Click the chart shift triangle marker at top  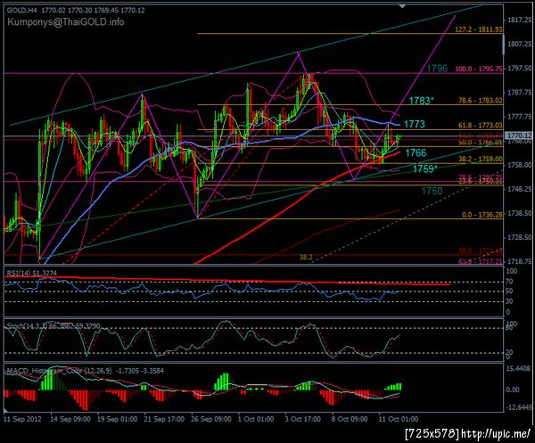(403, 6)
